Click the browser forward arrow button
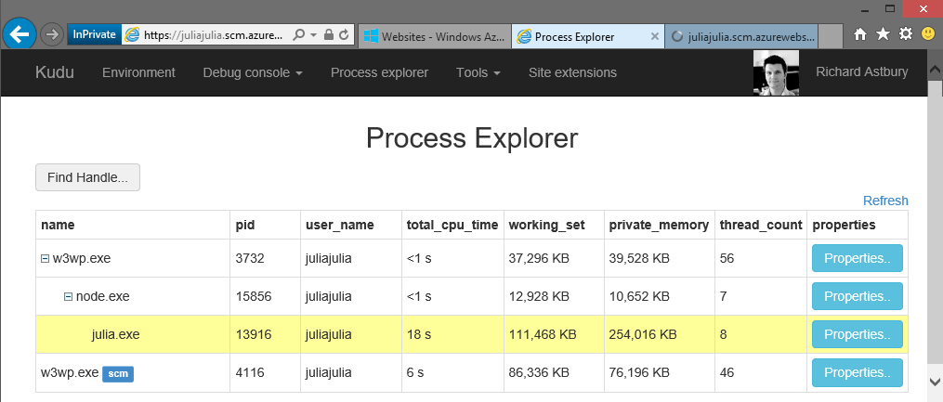 52,34
